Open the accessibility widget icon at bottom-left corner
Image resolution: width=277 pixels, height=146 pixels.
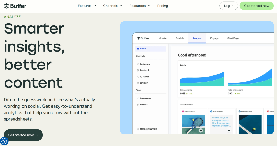4,141
